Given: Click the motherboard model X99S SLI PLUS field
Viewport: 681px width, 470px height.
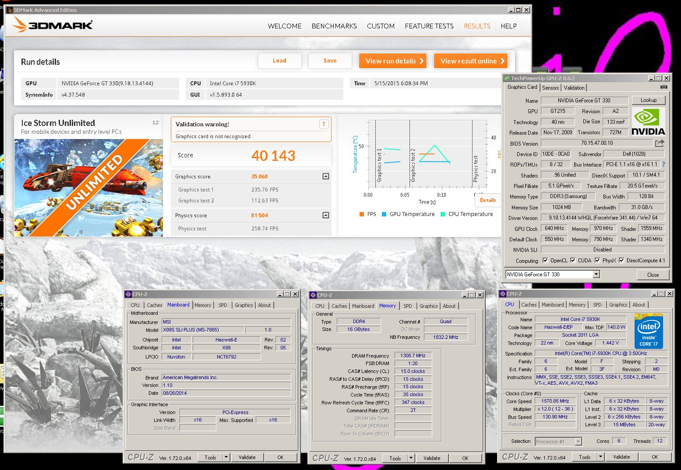Looking at the screenshot, I should pos(203,330).
